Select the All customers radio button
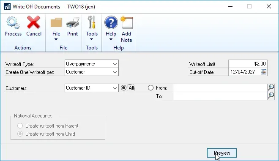This screenshot has height=161, width=279. click(123, 88)
